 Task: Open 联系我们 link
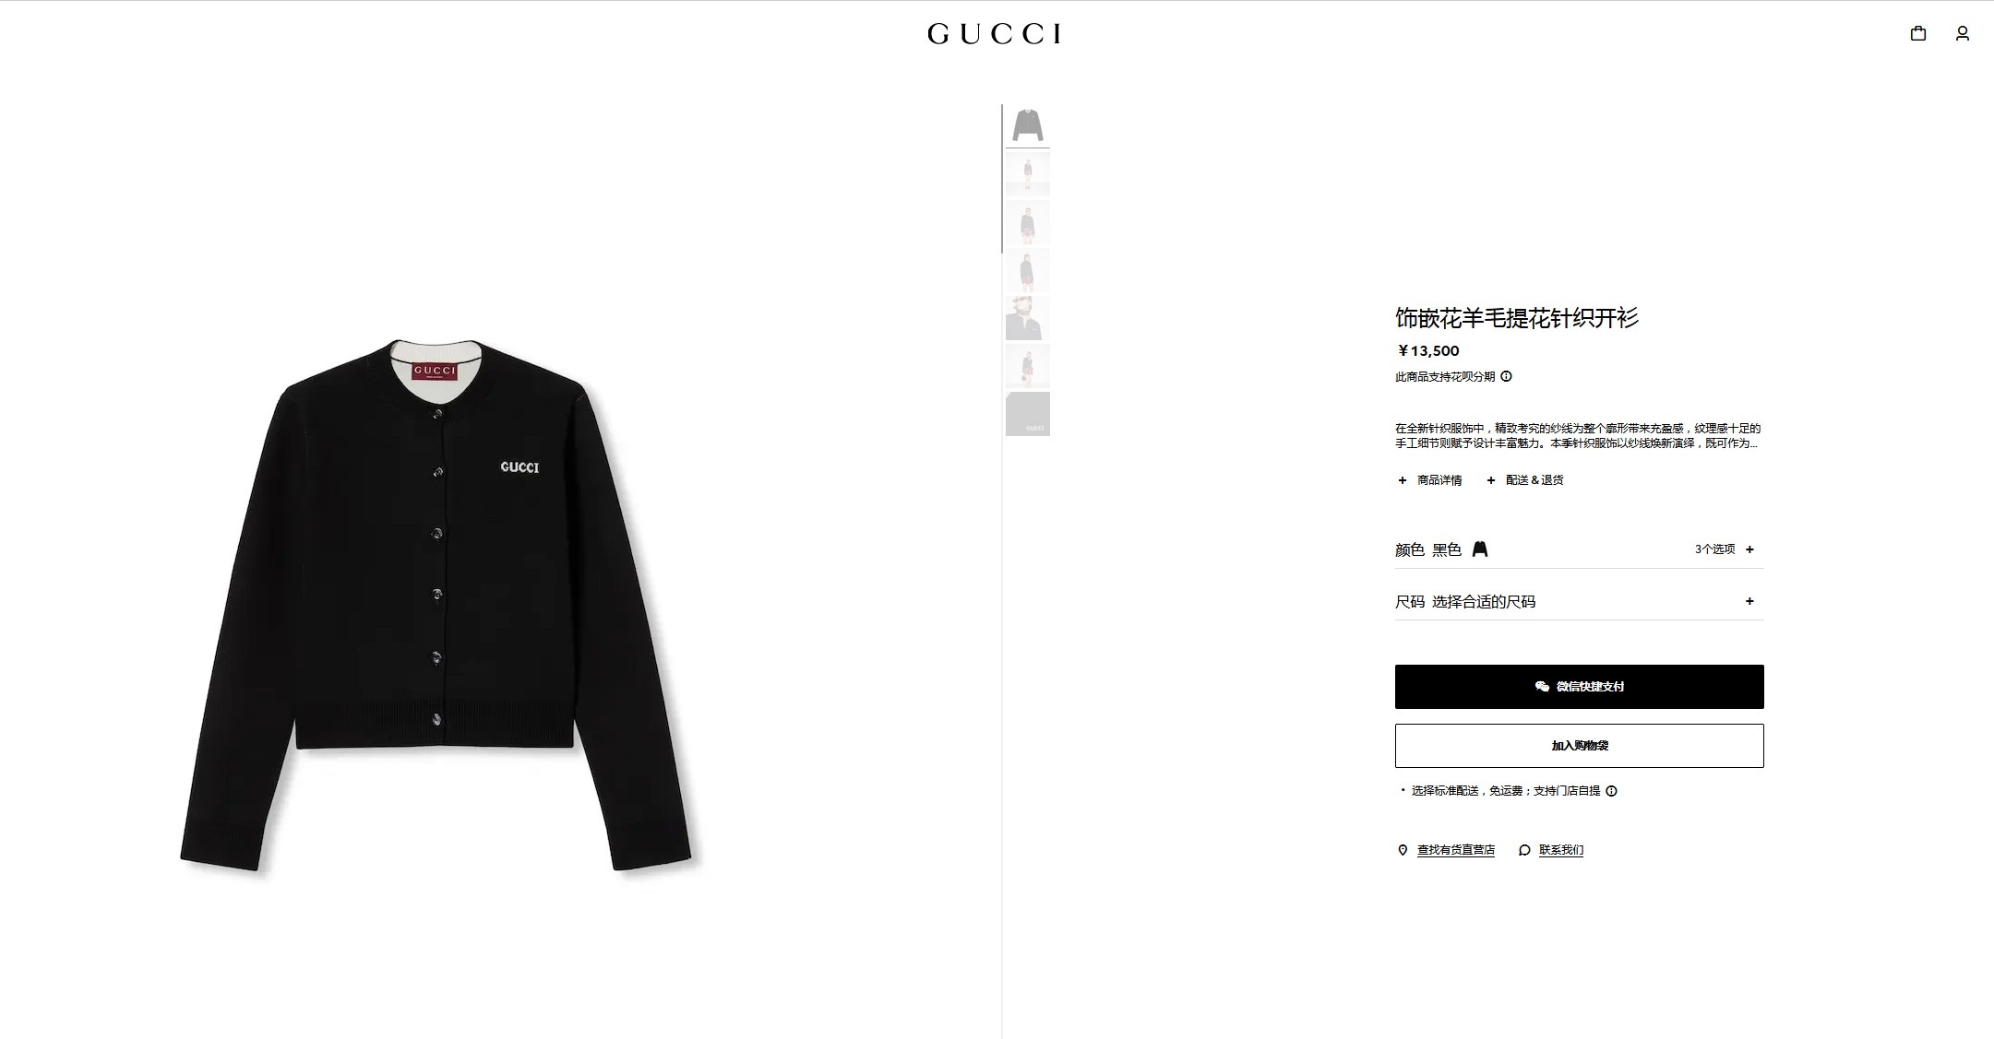pos(1560,850)
